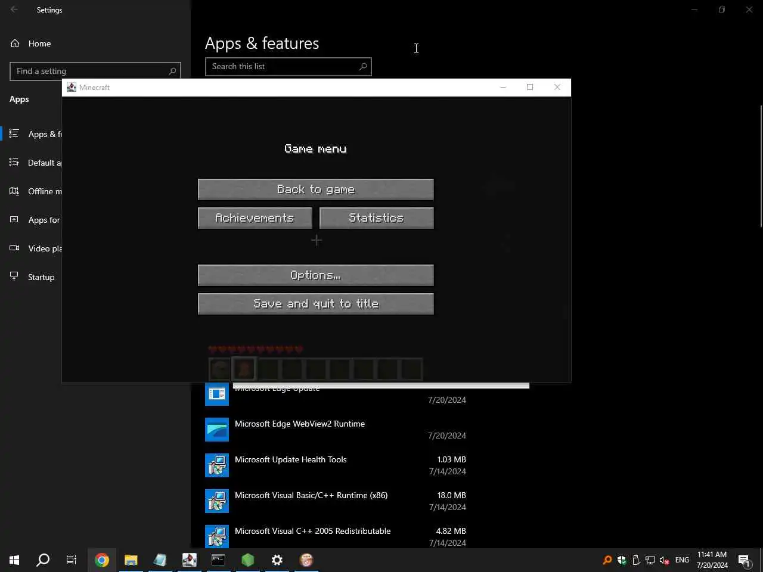Switch to Minecraft taskbar icon
This screenshot has width=763, height=572.
[x=189, y=560]
